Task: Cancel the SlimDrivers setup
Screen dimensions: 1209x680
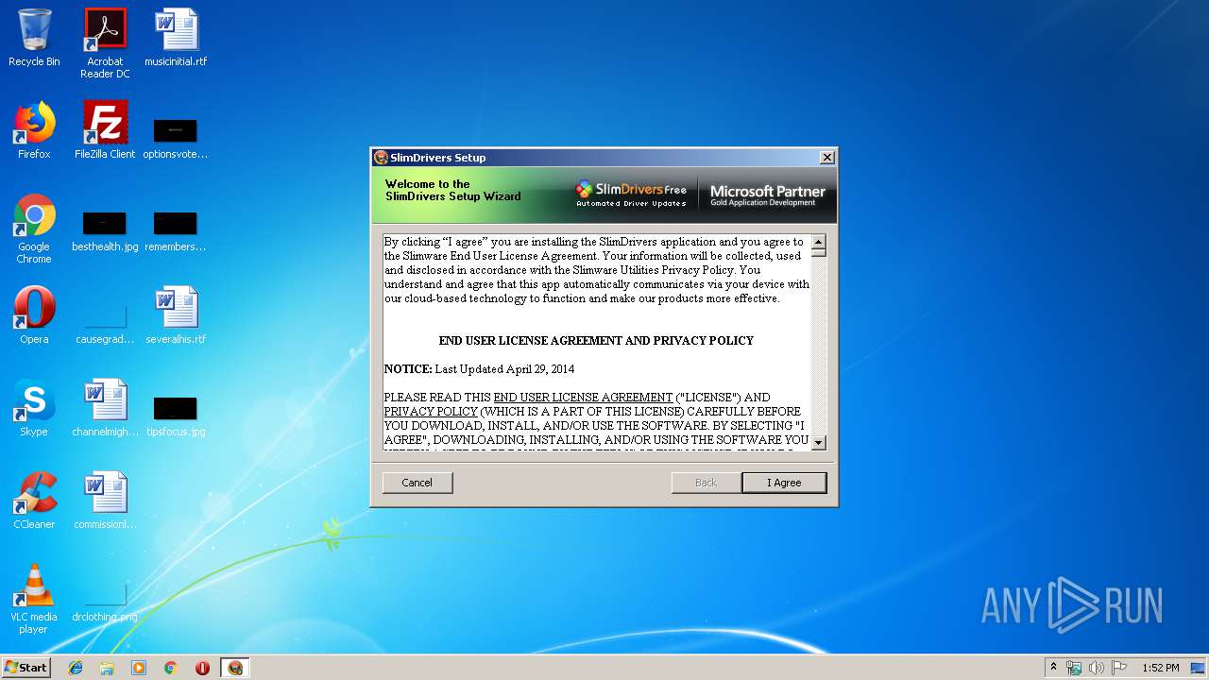Action: click(417, 483)
